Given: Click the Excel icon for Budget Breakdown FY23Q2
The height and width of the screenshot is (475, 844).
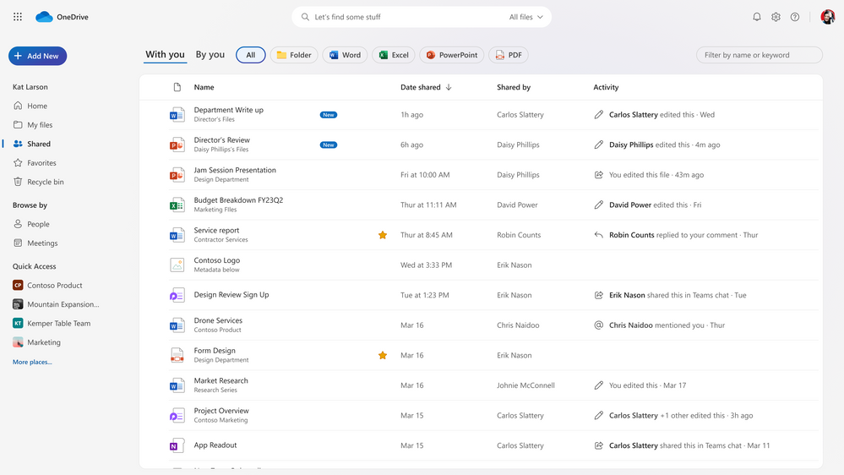Looking at the screenshot, I should 177,205.
